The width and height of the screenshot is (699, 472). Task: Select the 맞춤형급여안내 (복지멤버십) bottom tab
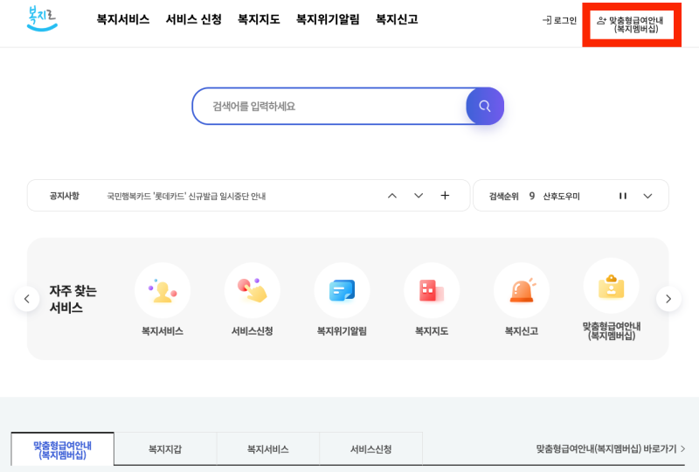[62, 449]
